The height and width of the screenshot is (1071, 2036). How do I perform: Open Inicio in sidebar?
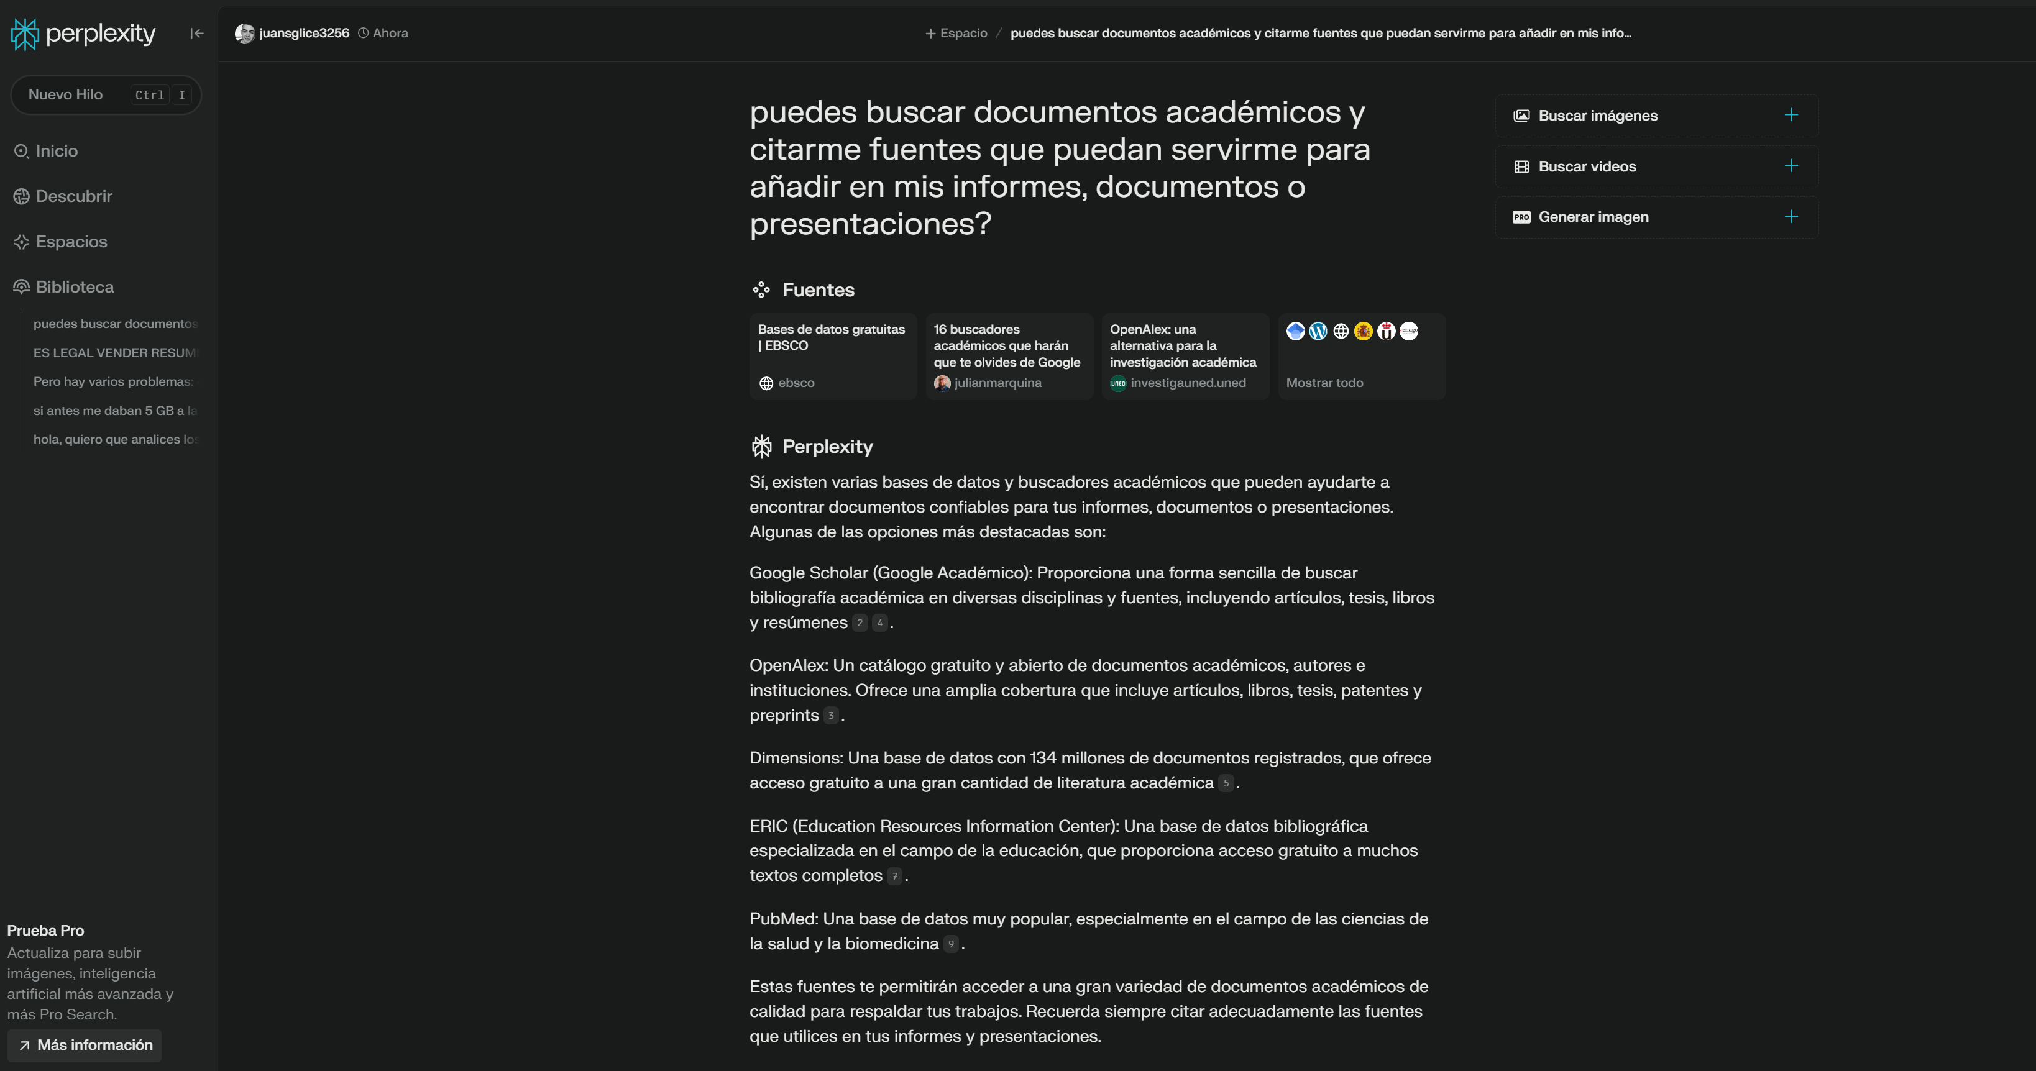[56, 151]
